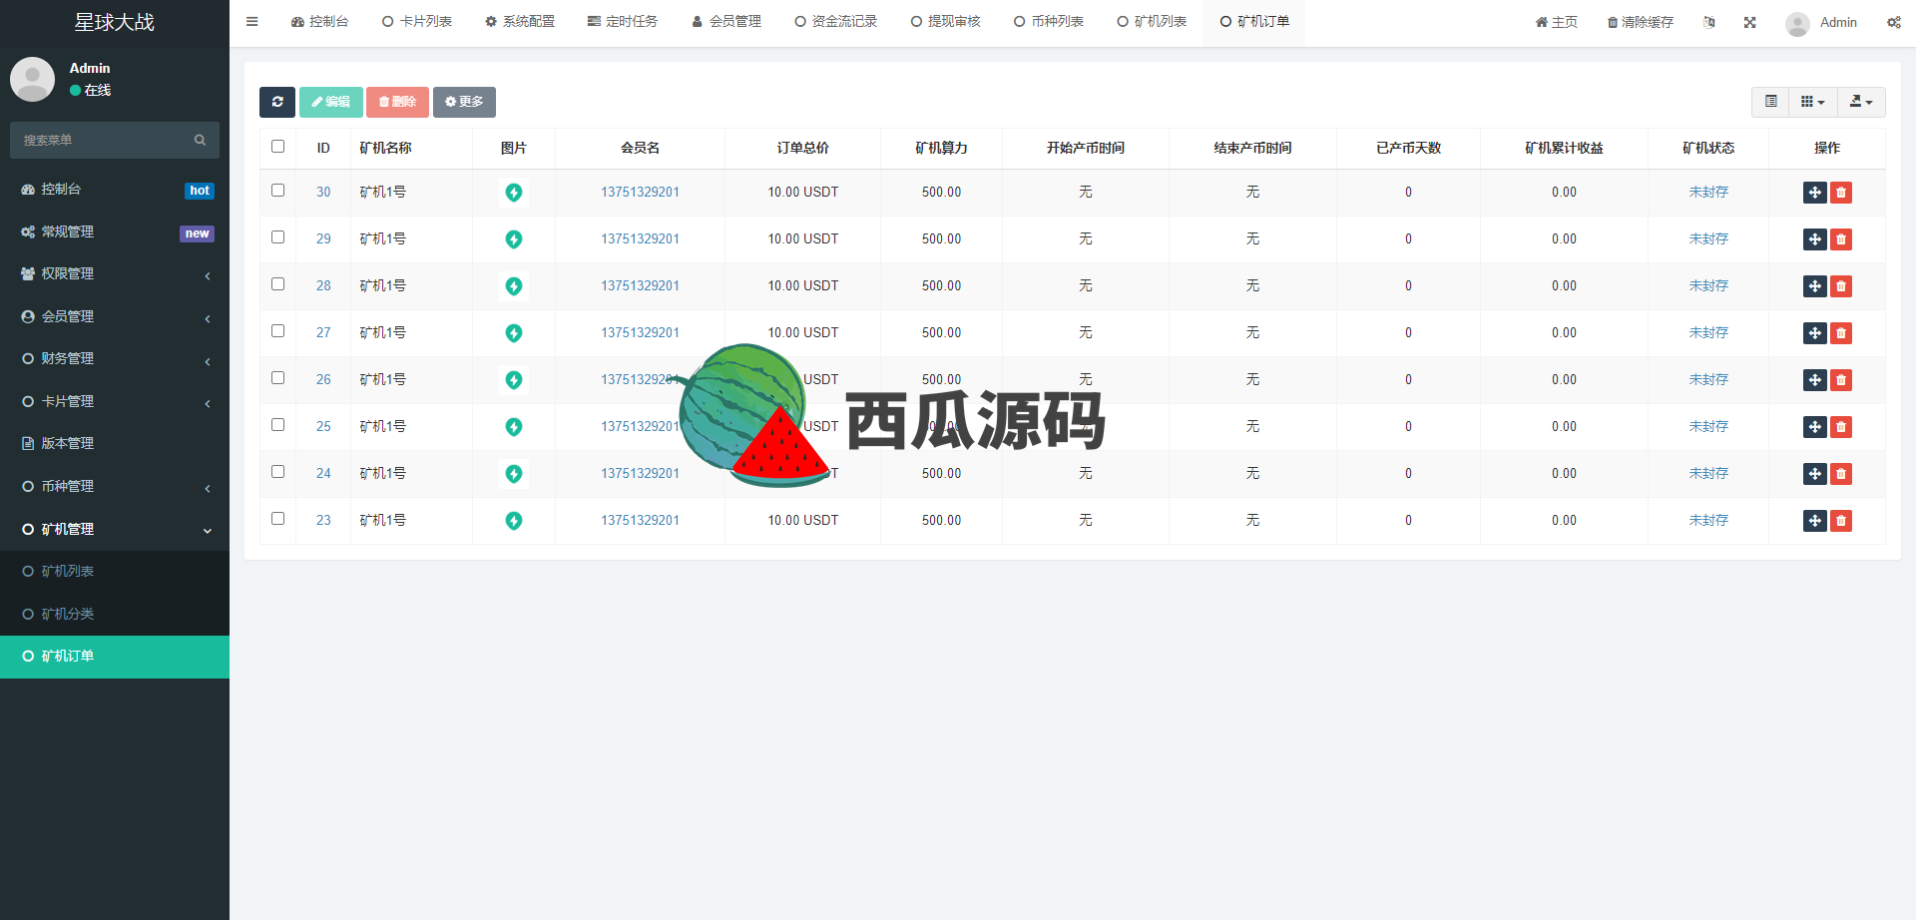Switch to 定时任务 top tab
This screenshot has height=920, width=1916.
pyautogui.click(x=623, y=22)
